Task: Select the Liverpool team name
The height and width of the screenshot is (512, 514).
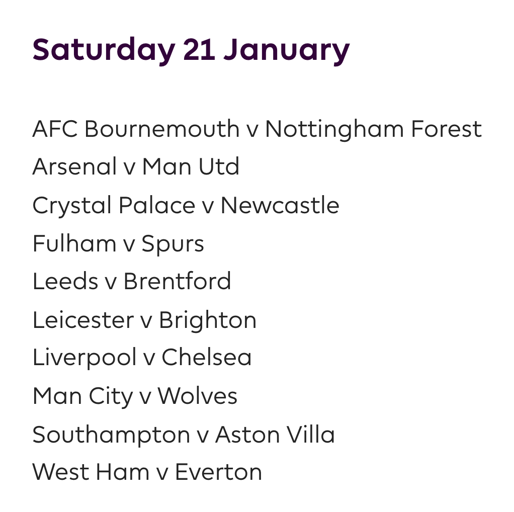Action: [x=84, y=358]
